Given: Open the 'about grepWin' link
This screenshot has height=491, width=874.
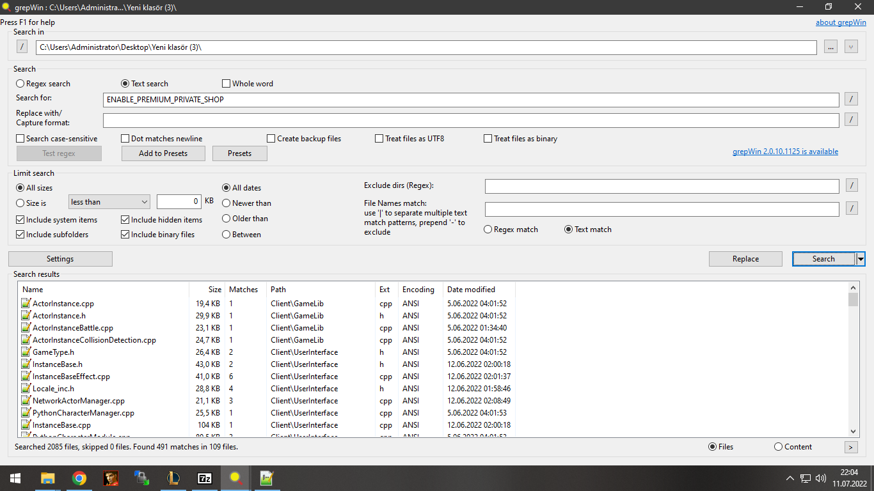Looking at the screenshot, I should 841,22.
